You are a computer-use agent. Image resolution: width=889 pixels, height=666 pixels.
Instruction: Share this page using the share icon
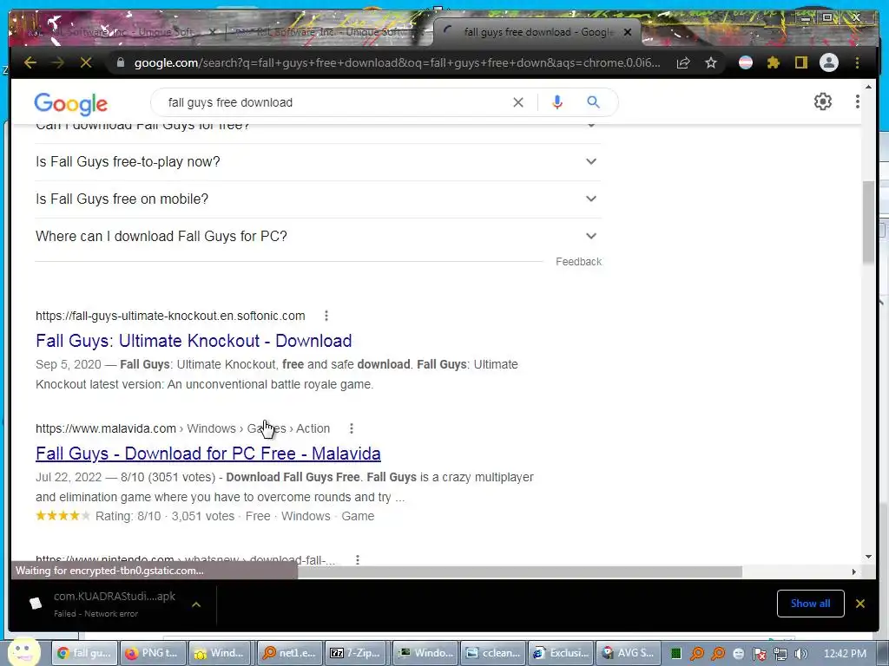click(x=683, y=62)
